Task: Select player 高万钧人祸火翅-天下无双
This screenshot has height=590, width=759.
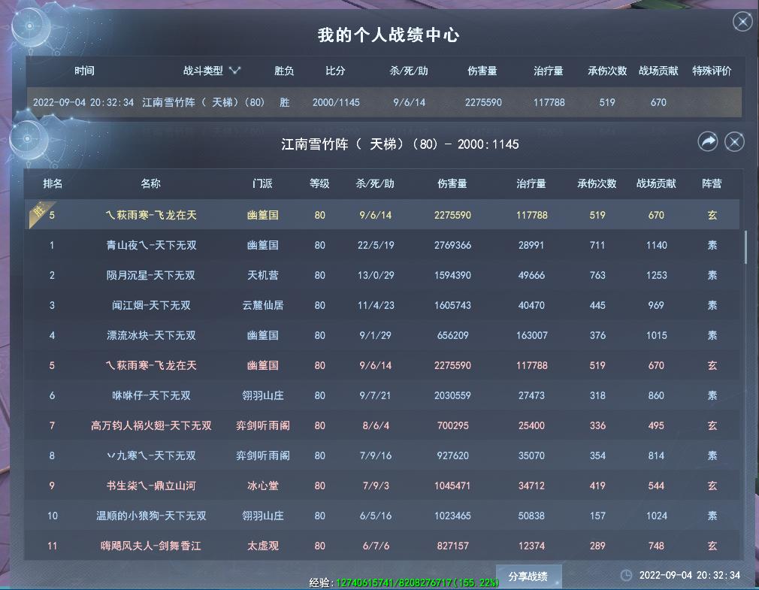Action: (152, 425)
